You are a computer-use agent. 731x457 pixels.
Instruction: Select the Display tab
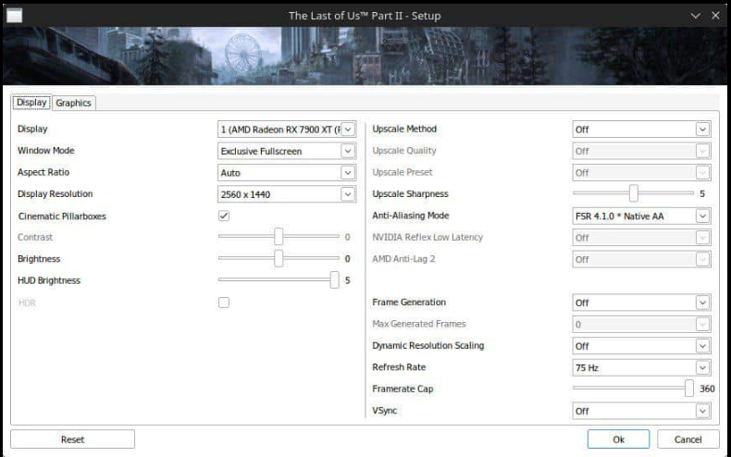coord(31,103)
